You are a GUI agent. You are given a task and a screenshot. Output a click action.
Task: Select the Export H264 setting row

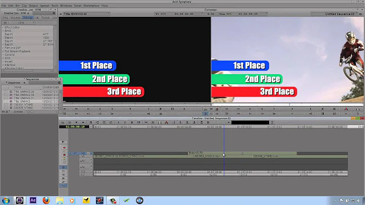click(27, 38)
